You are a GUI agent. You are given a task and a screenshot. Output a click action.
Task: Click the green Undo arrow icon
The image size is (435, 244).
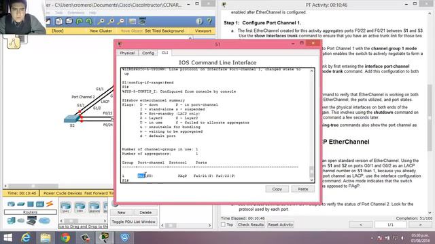click(x=79, y=21)
